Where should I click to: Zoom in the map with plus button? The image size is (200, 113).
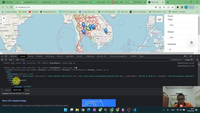coord(4,18)
